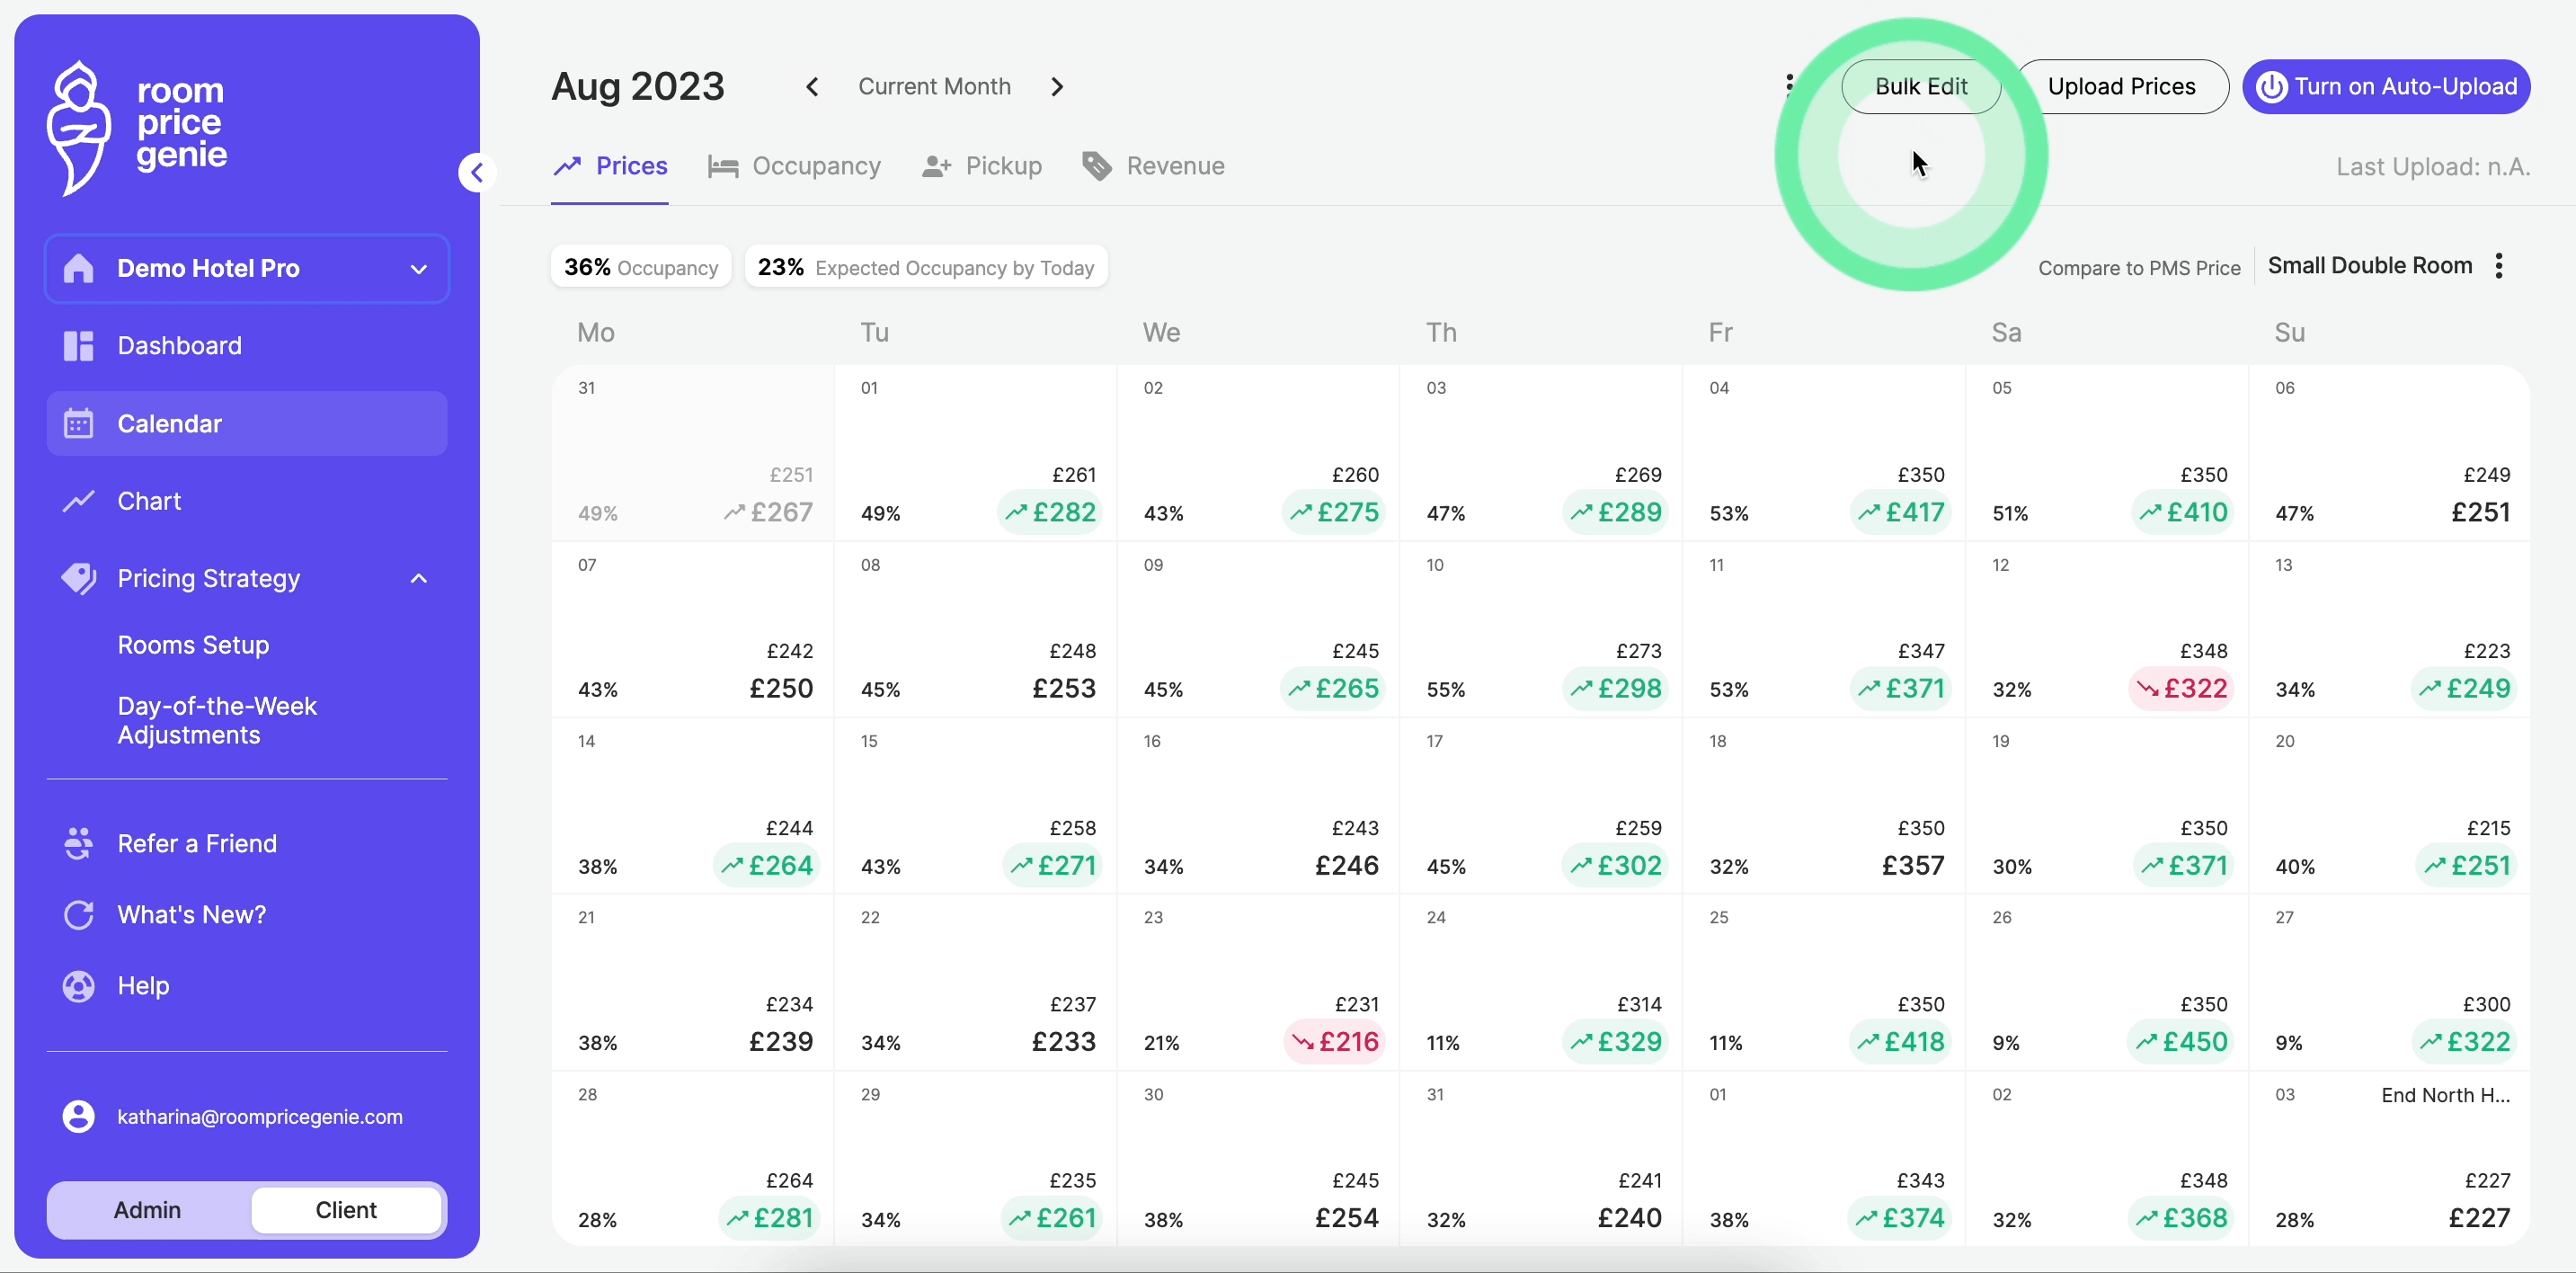This screenshot has width=2576, height=1273.
Task: Toggle the Admin/Client switch to Admin
Action: (x=148, y=1209)
